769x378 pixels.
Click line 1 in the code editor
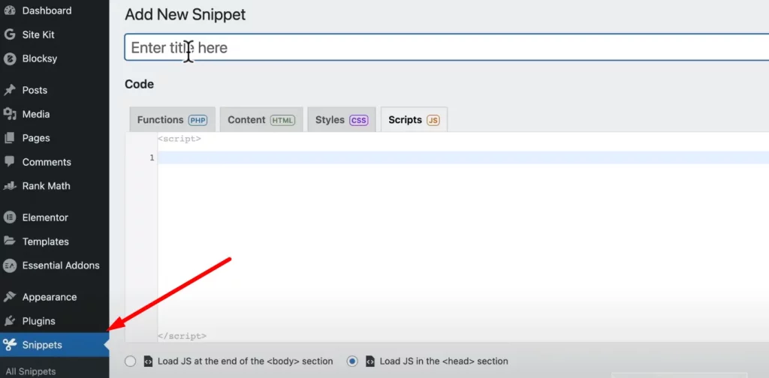[x=451, y=157]
